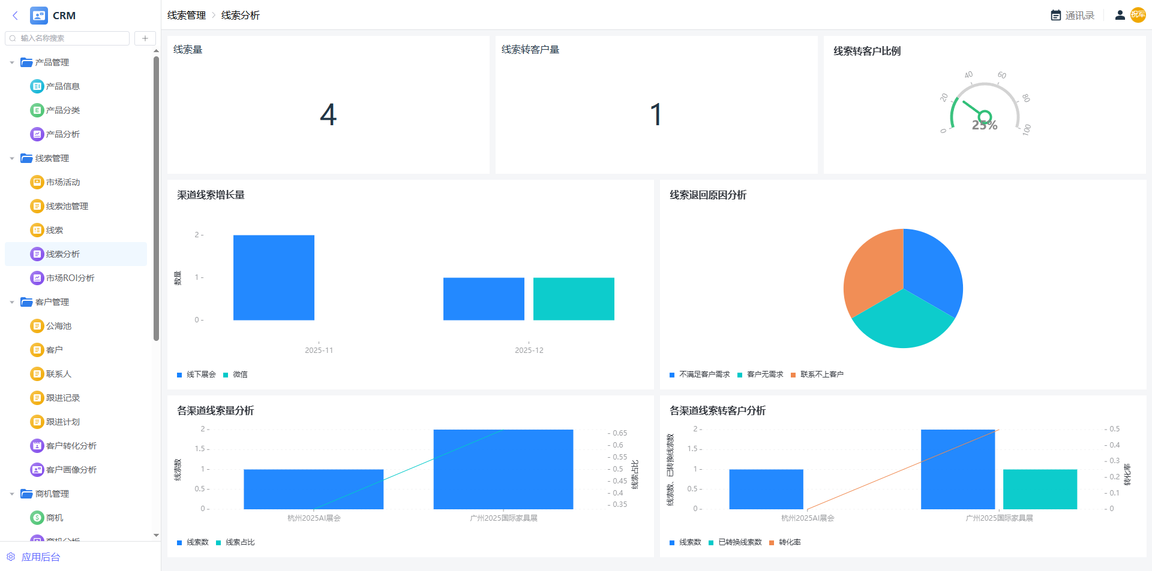The height and width of the screenshot is (571, 1152).
Task: Open 市场活动 from the sidebar
Action: point(62,182)
